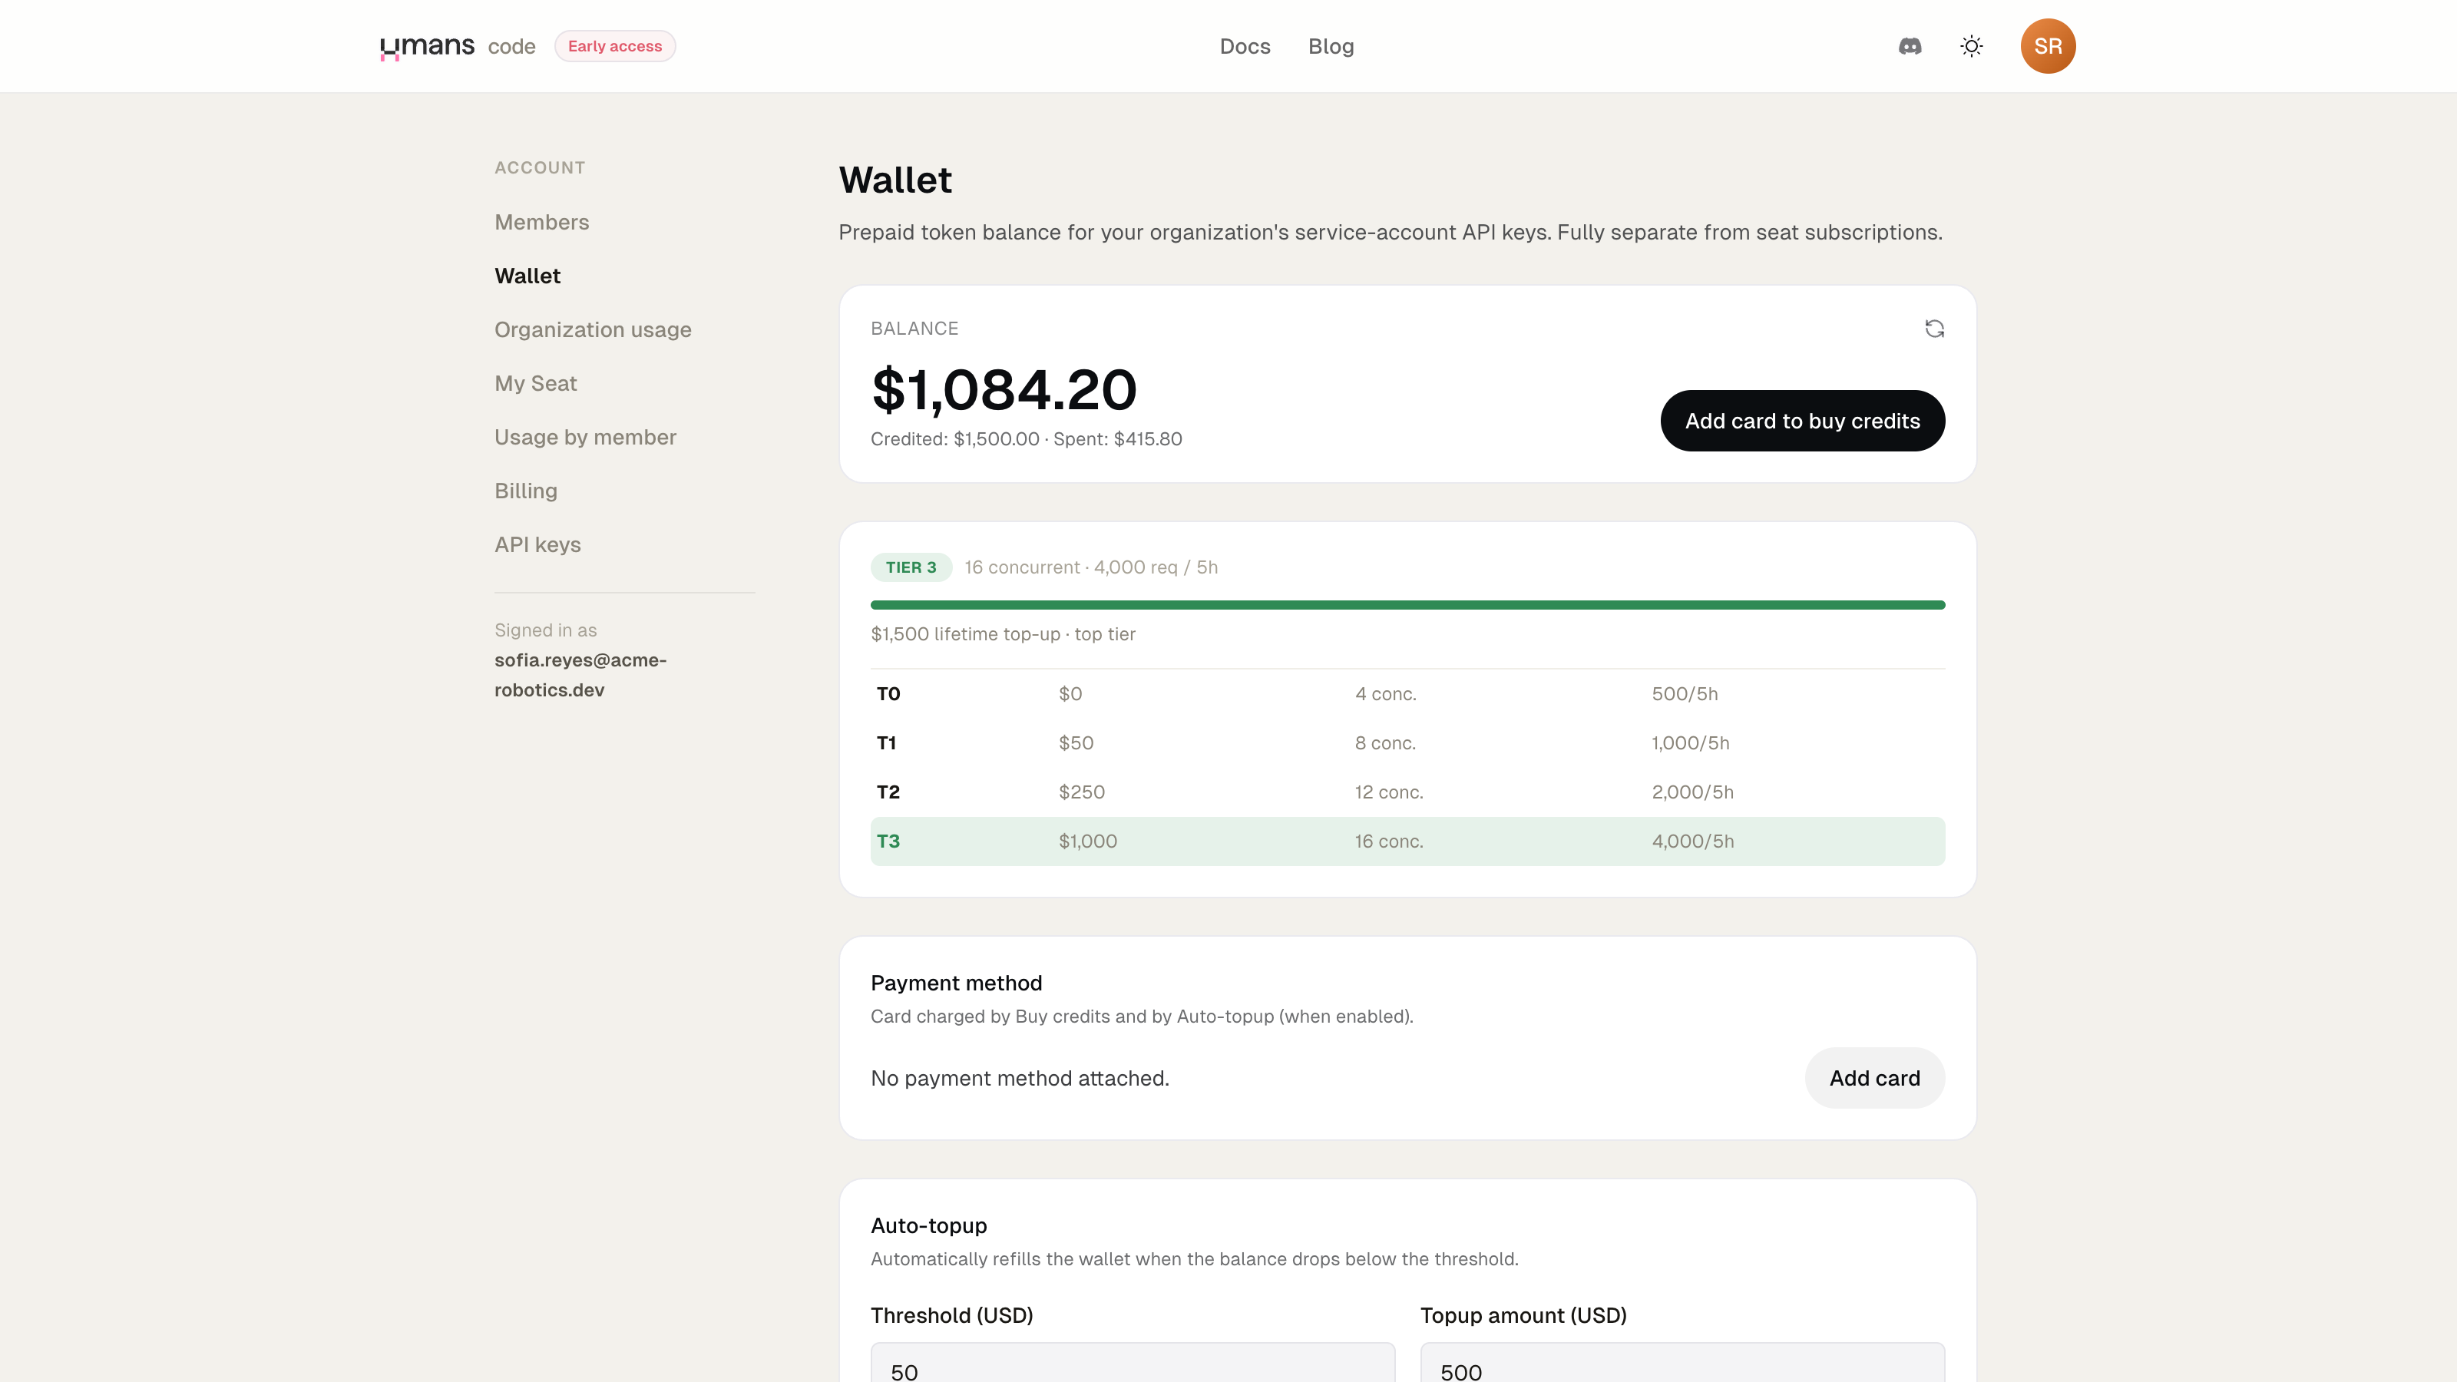Viewport: 2457px width, 1382px height.
Task: Focus the Topup amount (USD) field
Action: (x=1682, y=1364)
